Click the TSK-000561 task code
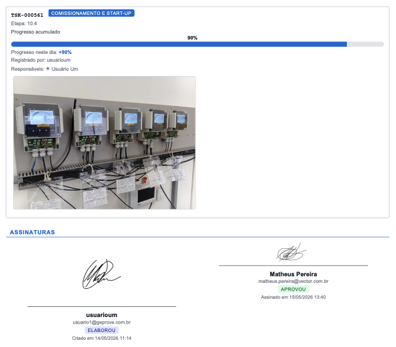The image size is (396, 347). (27, 15)
